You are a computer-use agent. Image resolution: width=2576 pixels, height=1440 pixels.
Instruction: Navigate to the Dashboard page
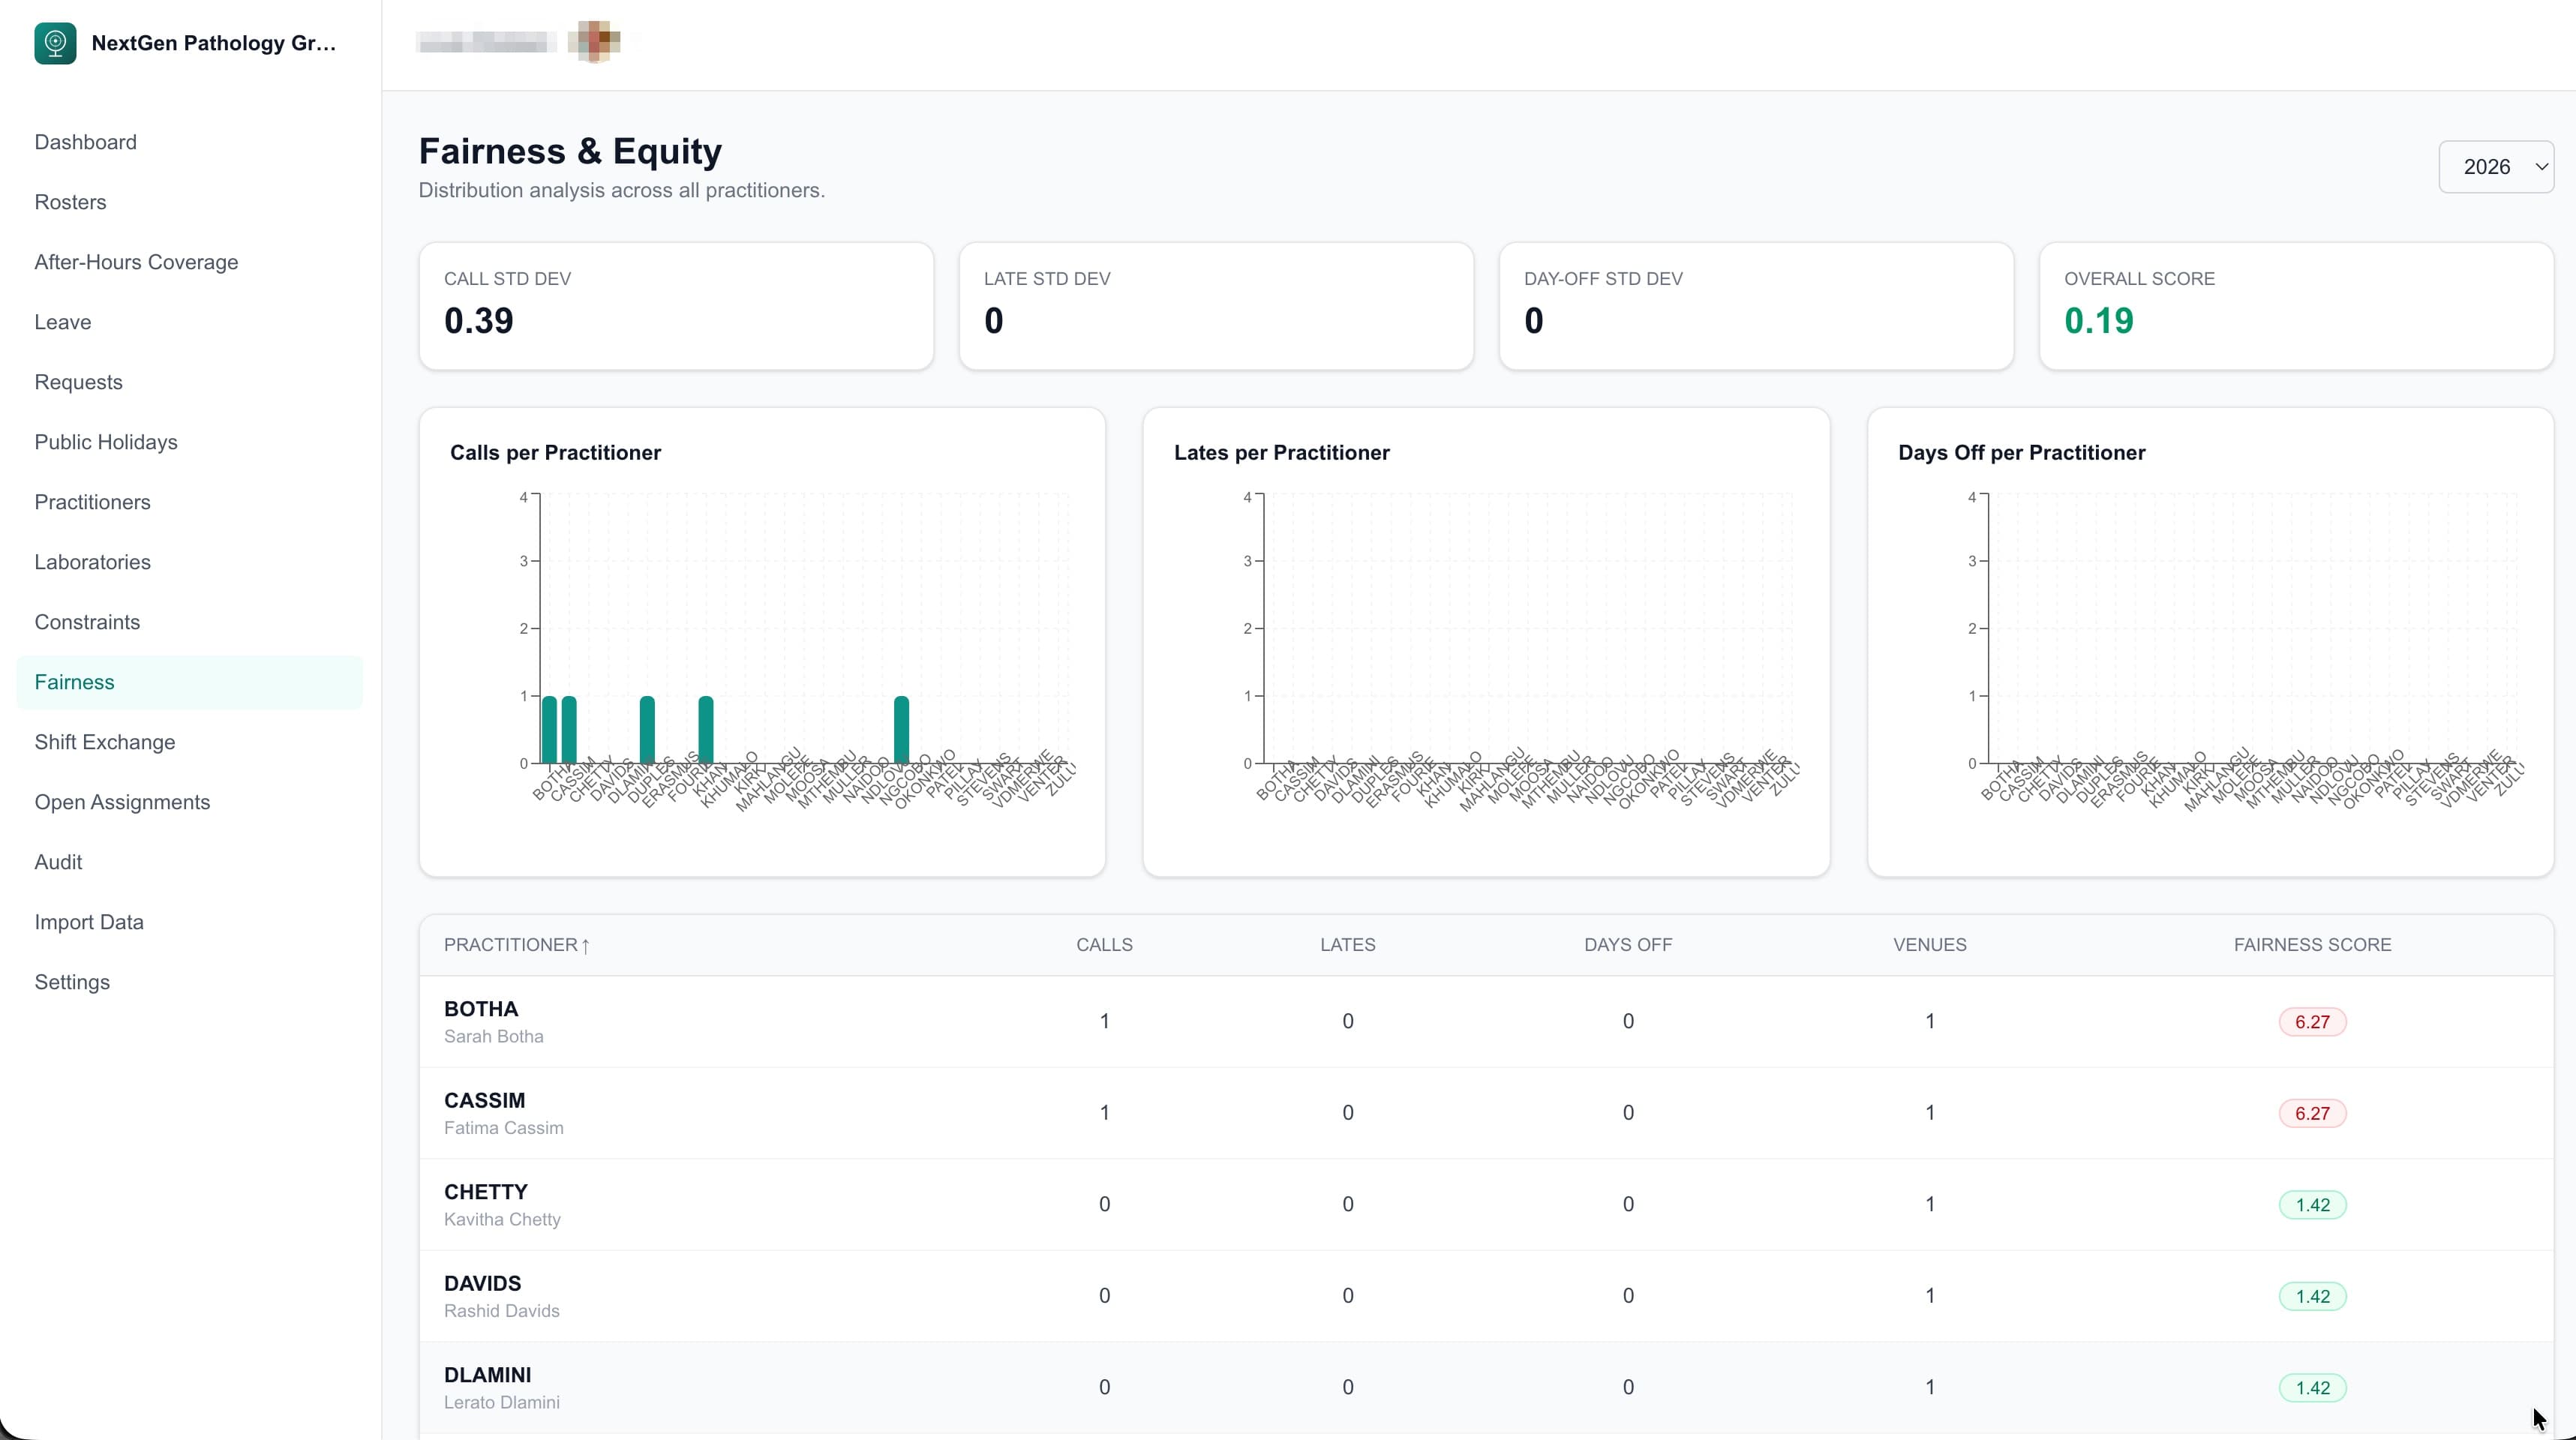click(85, 142)
